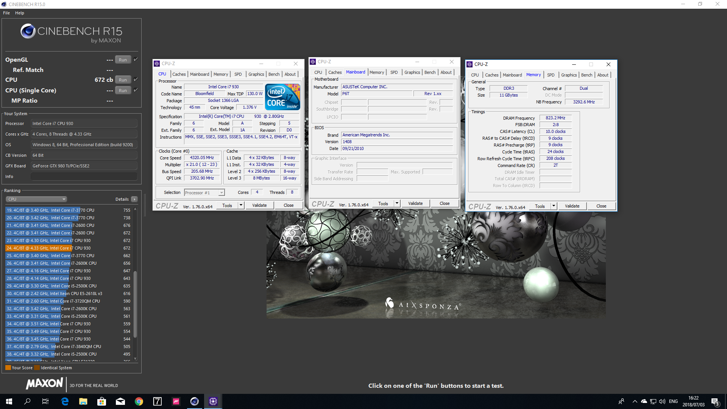Click Your Score orange legend swatch
727x409 pixels.
tap(8, 368)
